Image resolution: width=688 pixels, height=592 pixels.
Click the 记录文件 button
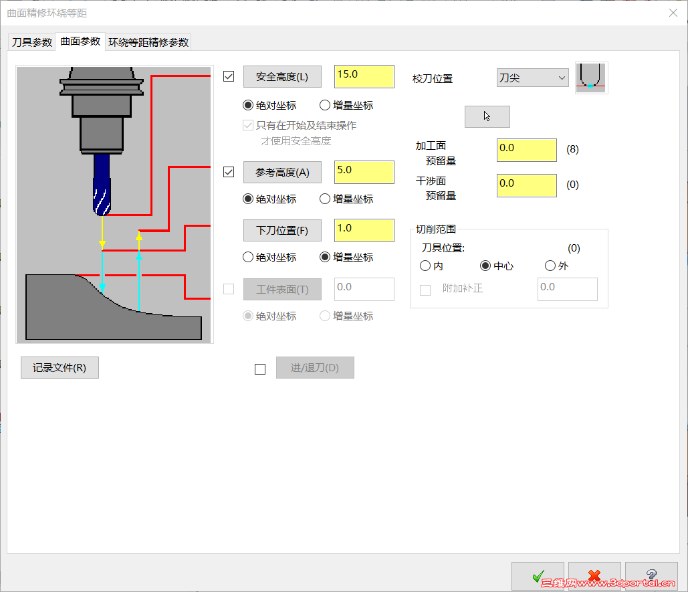point(59,367)
